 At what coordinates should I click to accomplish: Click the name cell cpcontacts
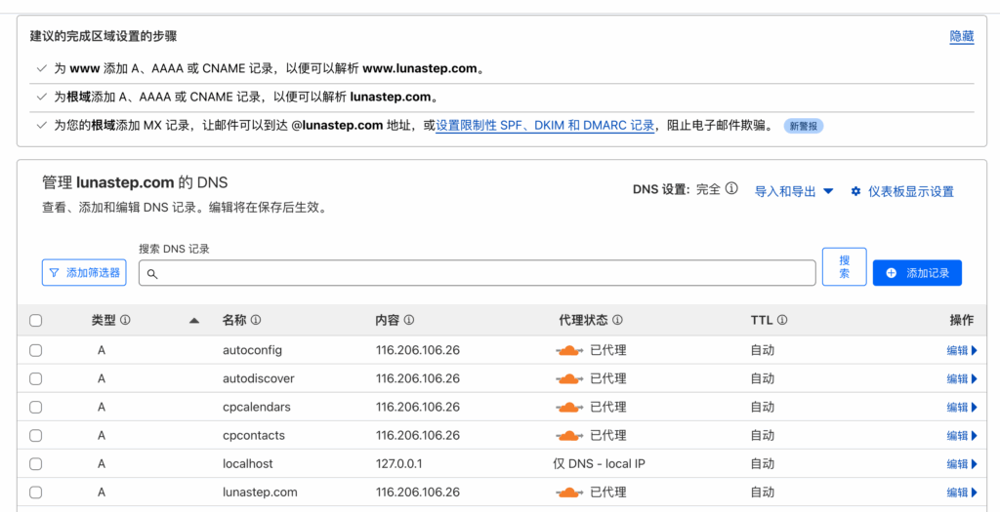pos(254,436)
